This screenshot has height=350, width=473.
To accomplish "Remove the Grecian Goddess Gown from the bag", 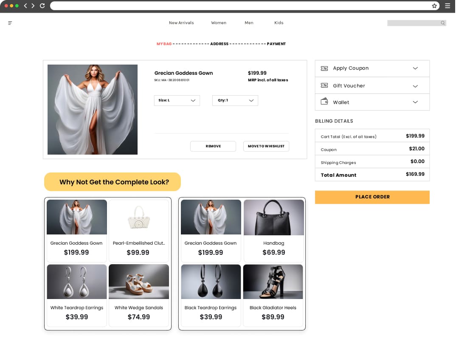I will click(213, 146).
